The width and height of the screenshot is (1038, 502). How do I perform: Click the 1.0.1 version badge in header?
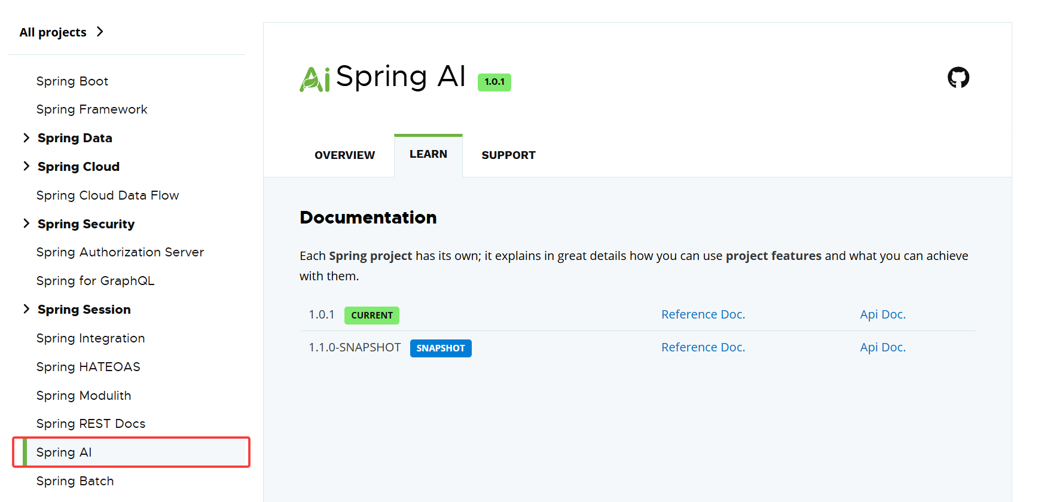pyautogui.click(x=494, y=82)
